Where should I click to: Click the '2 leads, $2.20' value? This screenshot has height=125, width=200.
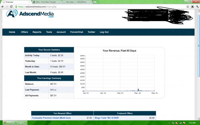[57, 55]
